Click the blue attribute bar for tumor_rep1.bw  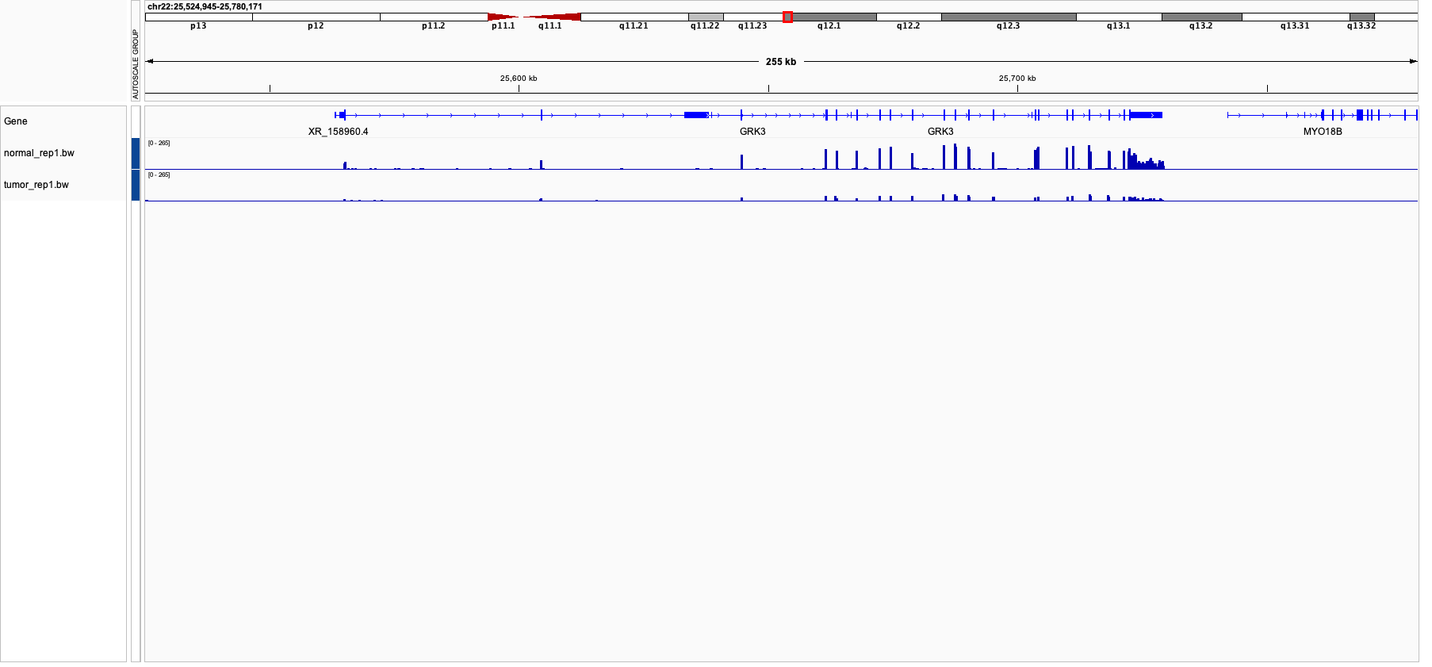[x=136, y=185]
